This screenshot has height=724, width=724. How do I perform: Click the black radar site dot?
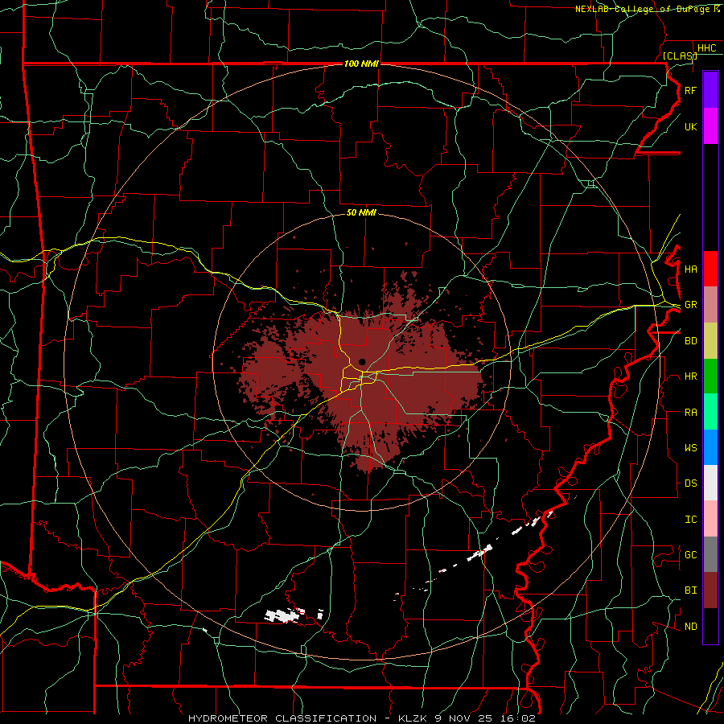362,361
